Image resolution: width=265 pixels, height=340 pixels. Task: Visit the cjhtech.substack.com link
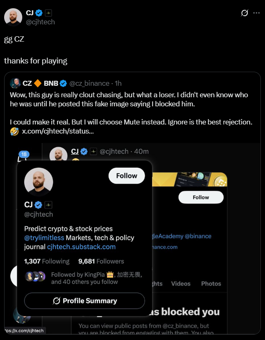click(x=81, y=247)
